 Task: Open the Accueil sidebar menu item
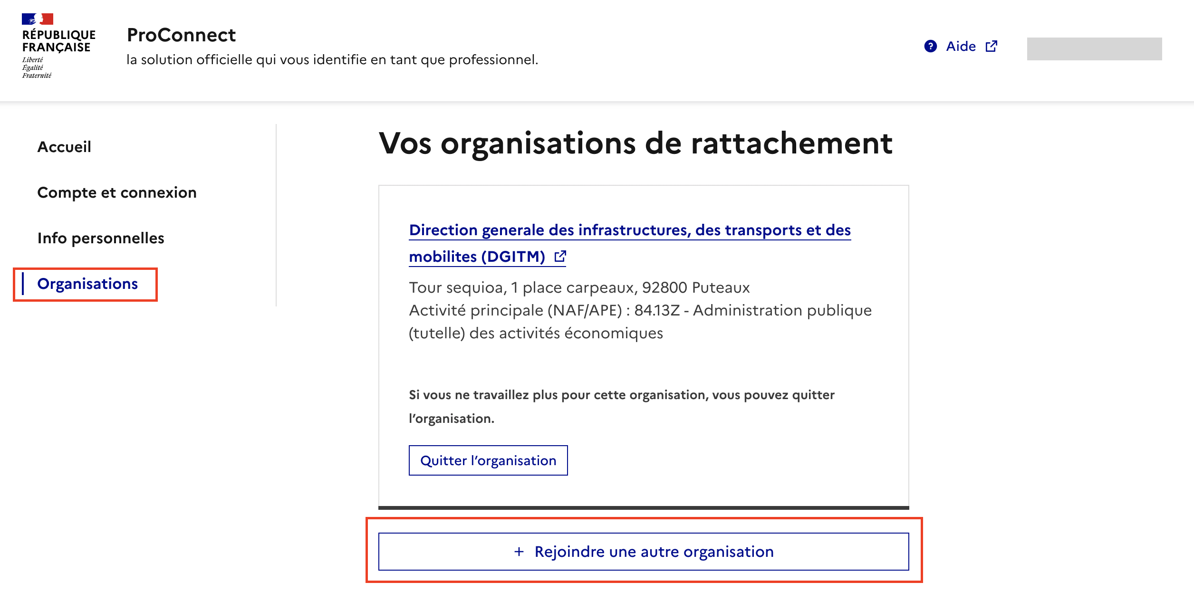tap(64, 147)
